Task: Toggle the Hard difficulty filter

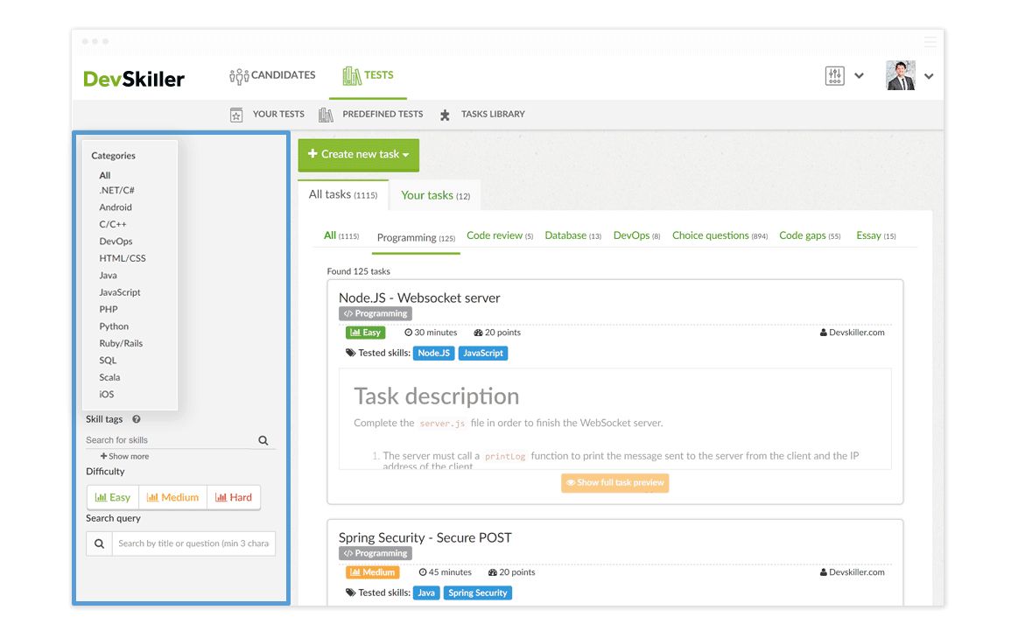Action: coord(233,497)
